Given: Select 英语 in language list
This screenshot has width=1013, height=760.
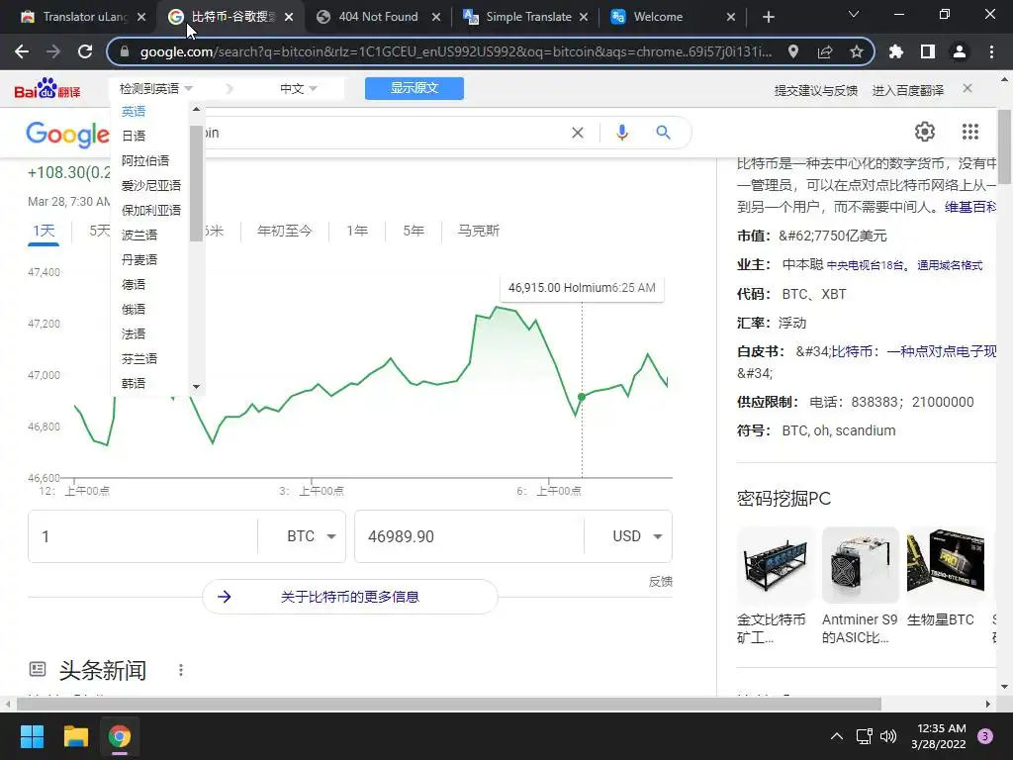Looking at the screenshot, I should coord(134,111).
